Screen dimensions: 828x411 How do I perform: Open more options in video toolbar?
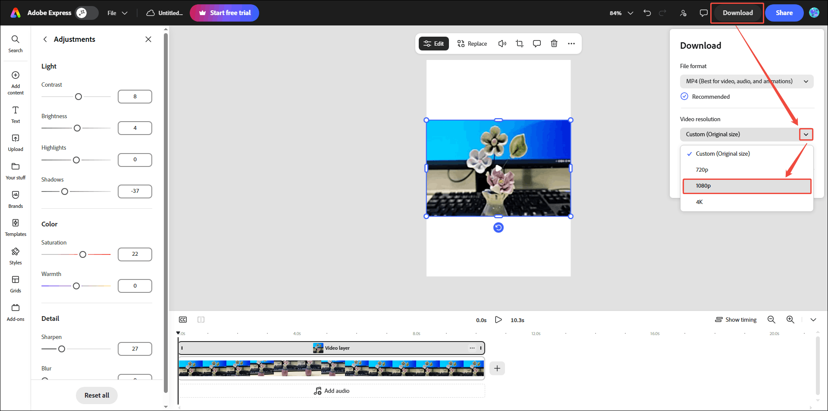pyautogui.click(x=571, y=44)
